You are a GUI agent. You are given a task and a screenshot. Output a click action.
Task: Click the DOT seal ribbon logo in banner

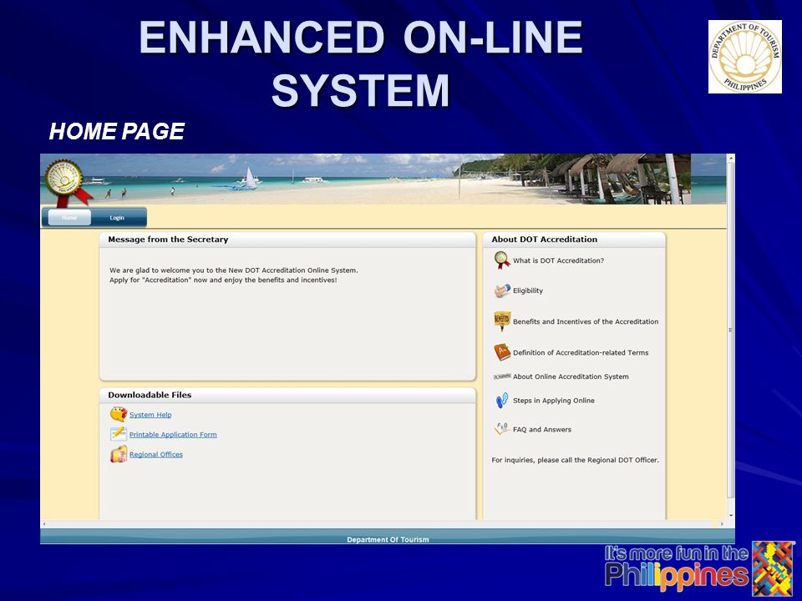pyautogui.click(x=67, y=183)
